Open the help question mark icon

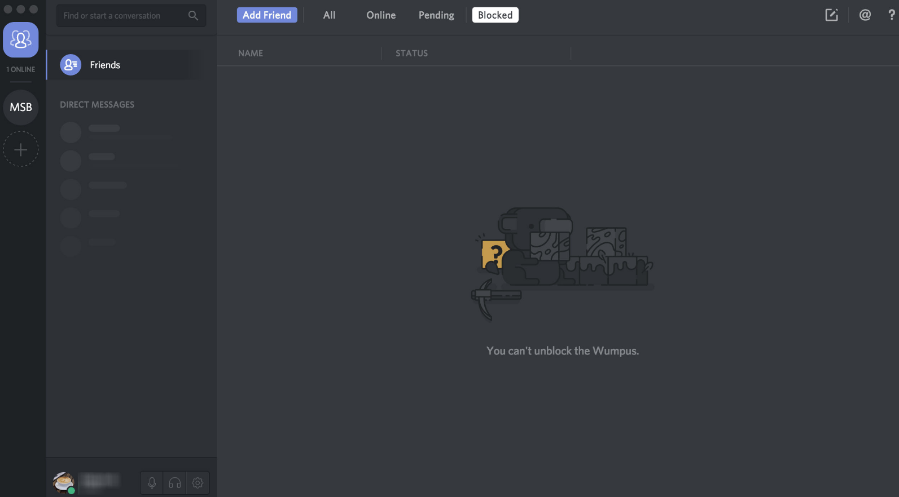(x=892, y=15)
